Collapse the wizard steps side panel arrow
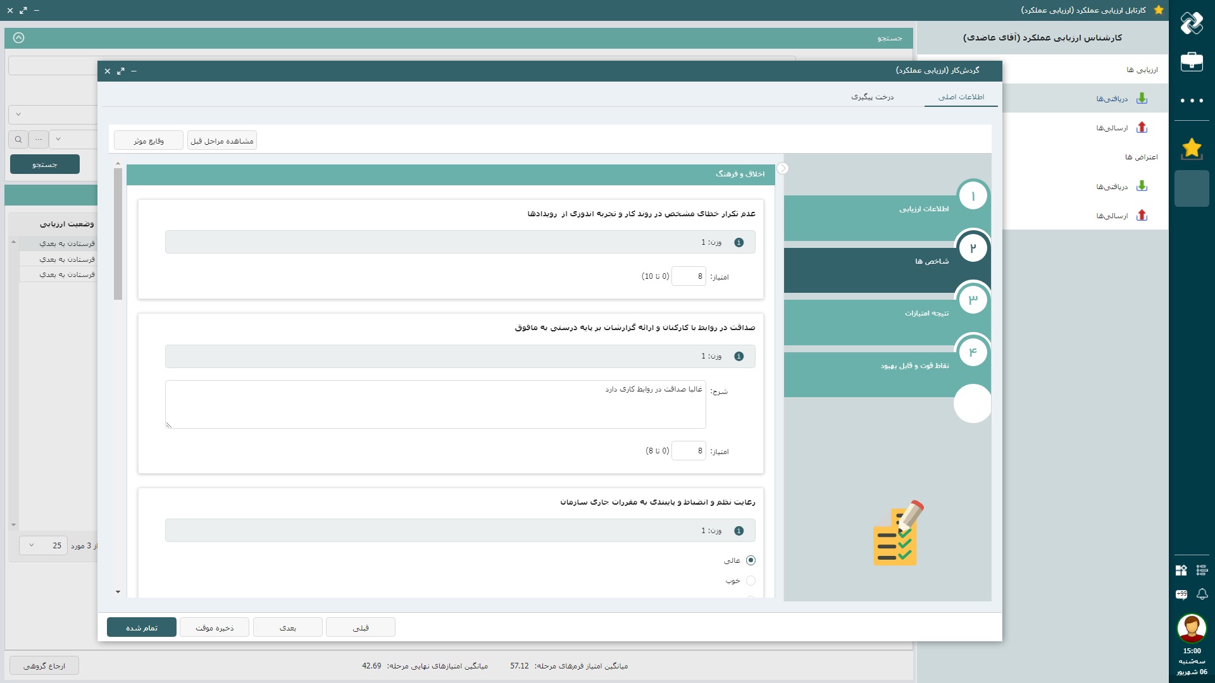Viewport: 1215px width, 683px height. [x=783, y=168]
